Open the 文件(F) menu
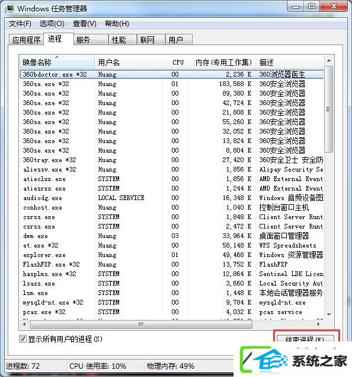352x377 pixels. (x=20, y=24)
